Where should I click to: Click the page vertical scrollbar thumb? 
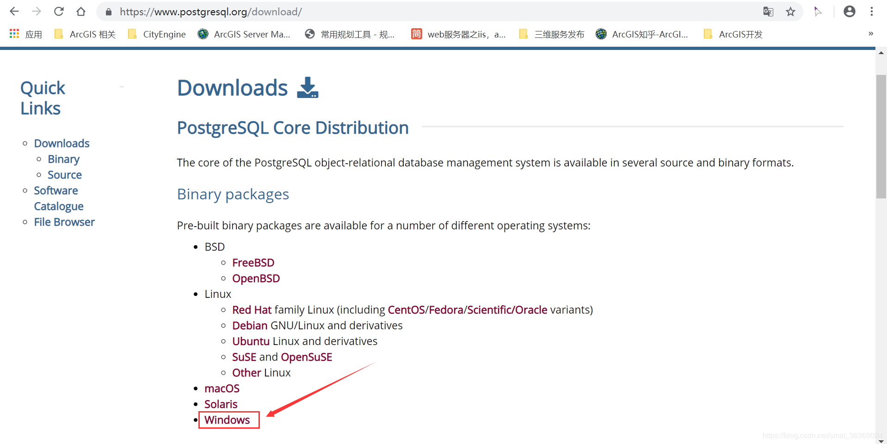coord(881,136)
